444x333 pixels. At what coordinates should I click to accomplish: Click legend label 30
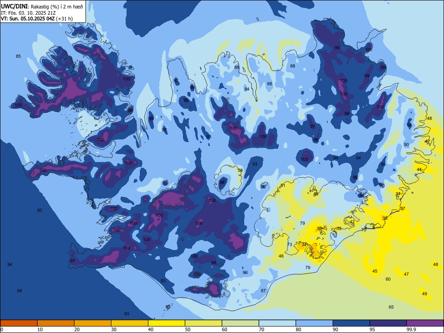click(114, 329)
